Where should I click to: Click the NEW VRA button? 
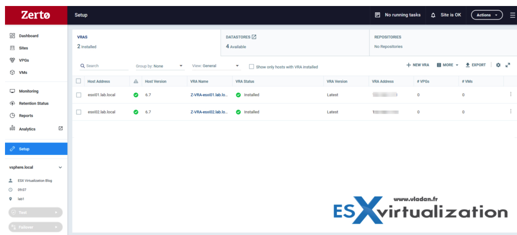point(418,65)
